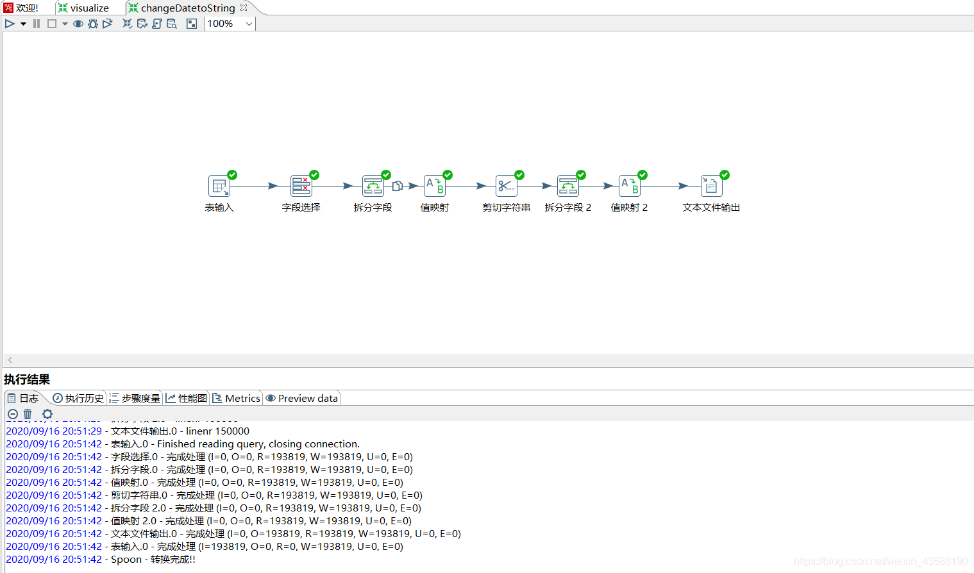Select the 拆分字段 2 step icon
Viewport: 974px width, 573px height.
pyautogui.click(x=568, y=186)
